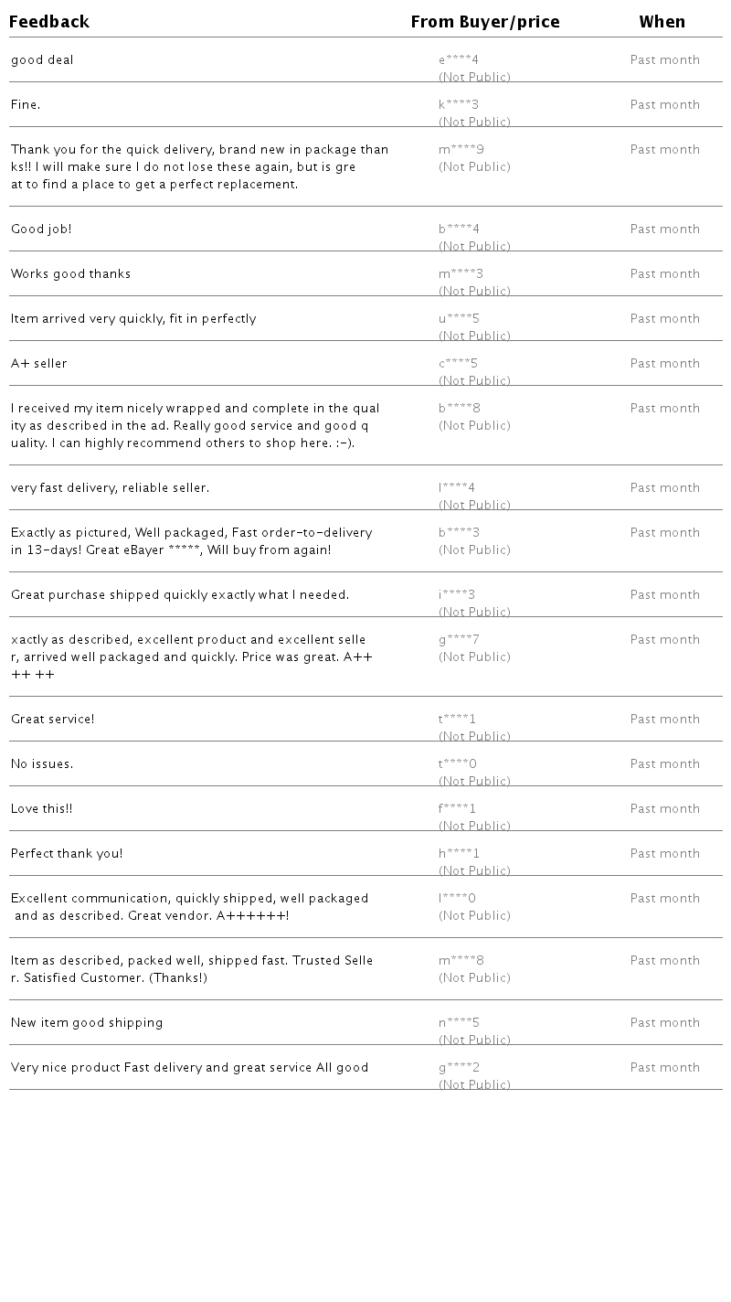Screen dimensions: 731x1302
Task: Click buyer name c****5
Action: (459, 364)
